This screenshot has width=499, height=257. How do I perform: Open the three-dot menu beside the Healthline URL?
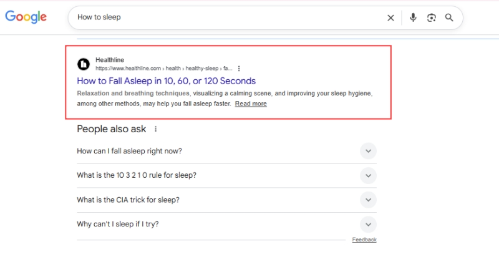click(239, 69)
